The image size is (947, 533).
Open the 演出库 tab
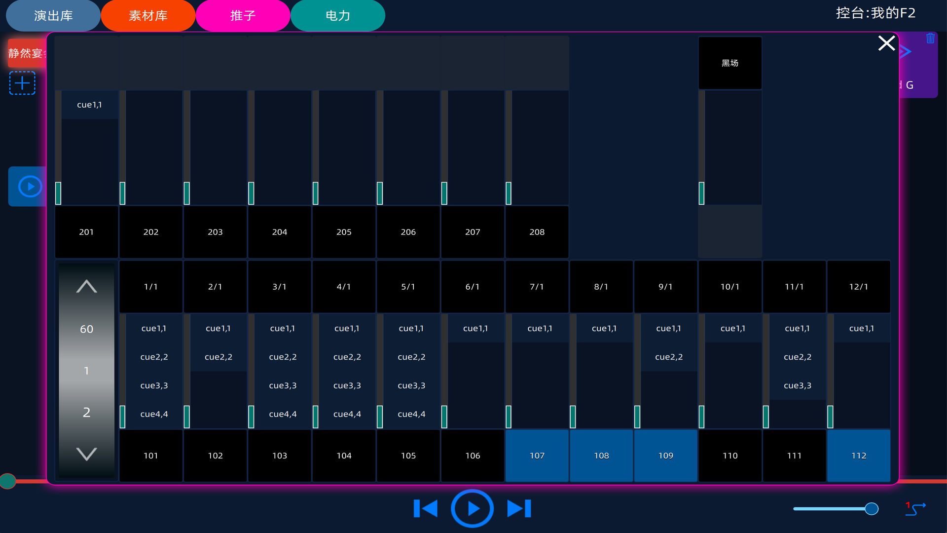pos(53,16)
